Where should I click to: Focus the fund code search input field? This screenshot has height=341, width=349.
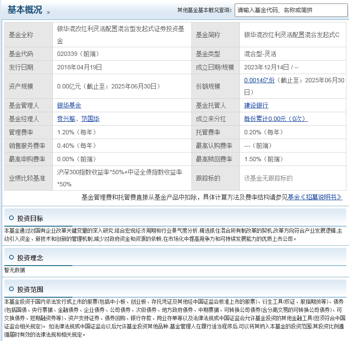(291, 10)
